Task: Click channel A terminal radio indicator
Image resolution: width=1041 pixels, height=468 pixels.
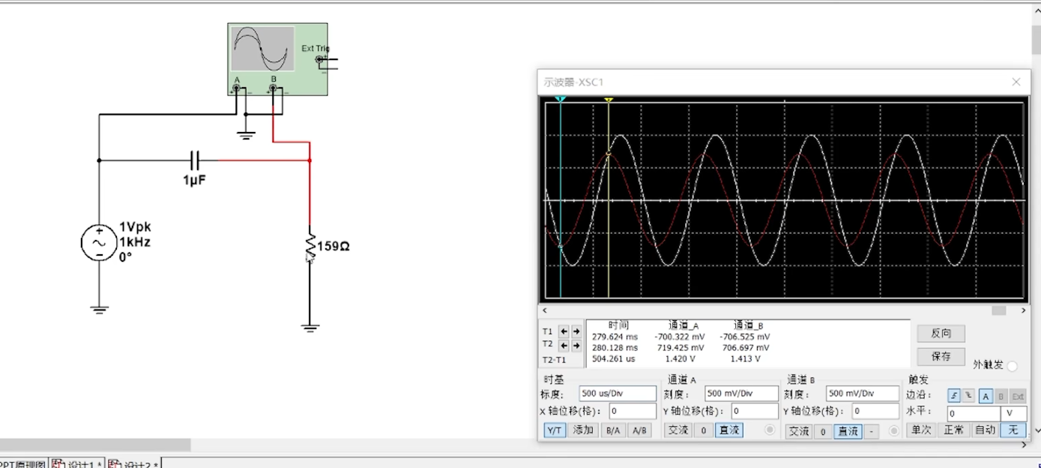Action: (x=769, y=430)
